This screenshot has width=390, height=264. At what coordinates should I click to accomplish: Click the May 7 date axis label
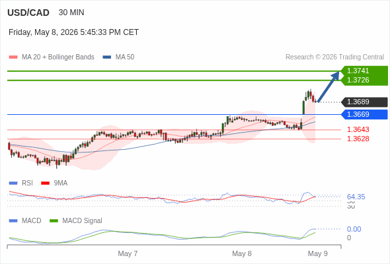128,253
